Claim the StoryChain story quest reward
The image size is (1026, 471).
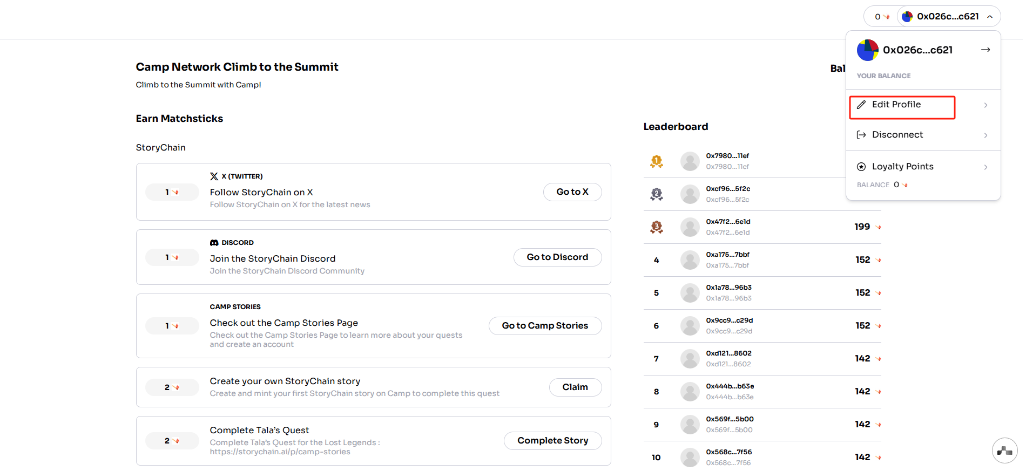pyautogui.click(x=575, y=387)
